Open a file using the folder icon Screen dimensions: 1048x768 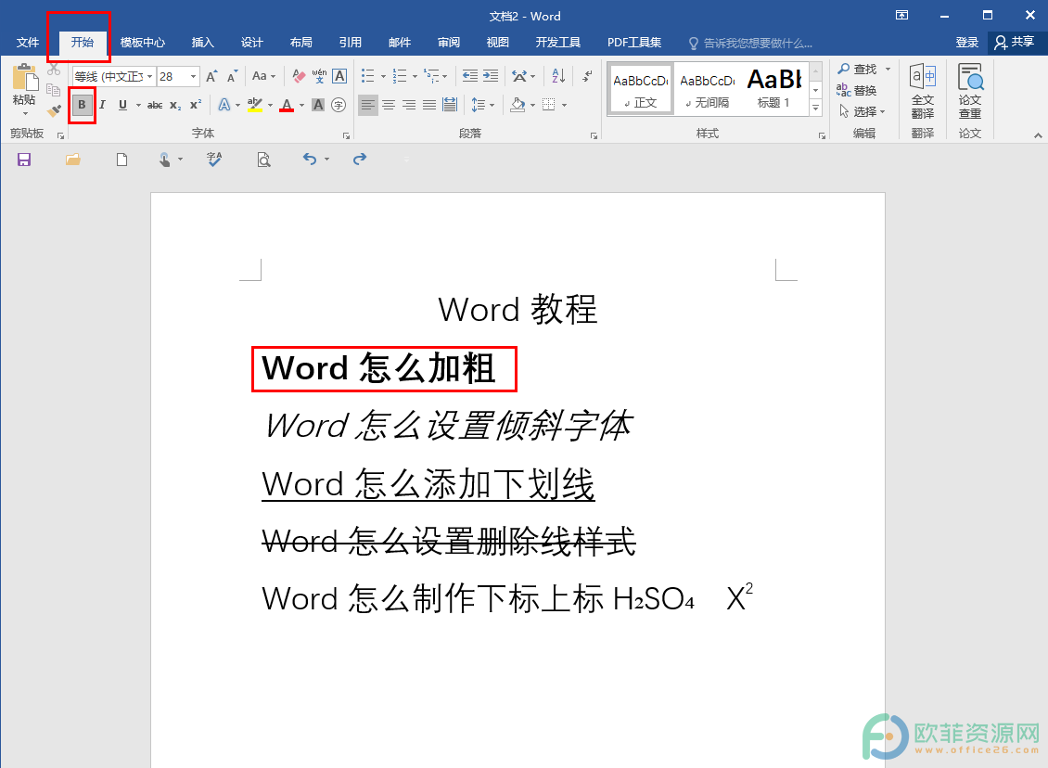[x=73, y=160]
